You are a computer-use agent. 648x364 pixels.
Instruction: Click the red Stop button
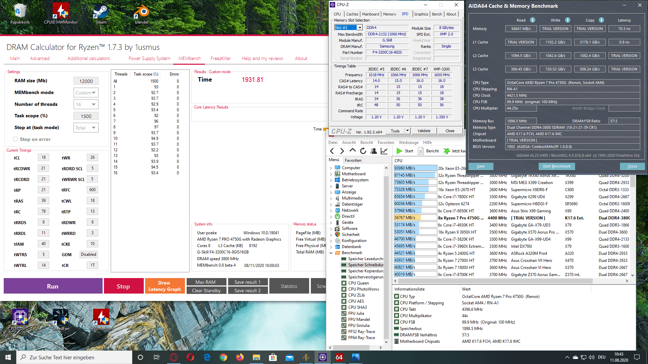tap(124, 286)
